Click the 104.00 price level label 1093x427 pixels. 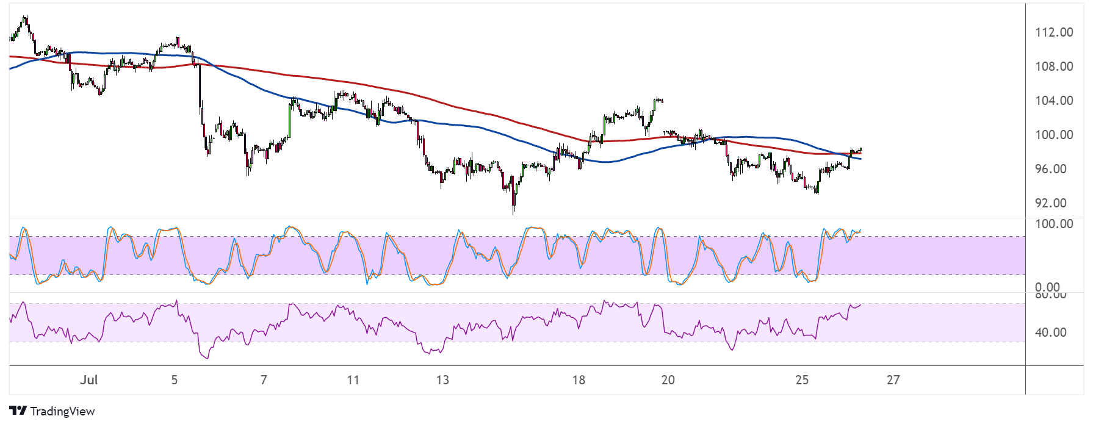pos(1054,101)
